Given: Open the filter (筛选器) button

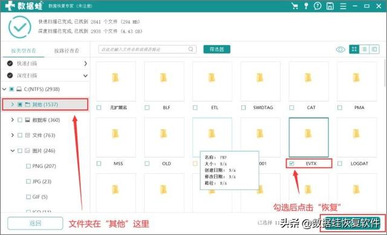Looking at the screenshot, I should [x=216, y=50].
